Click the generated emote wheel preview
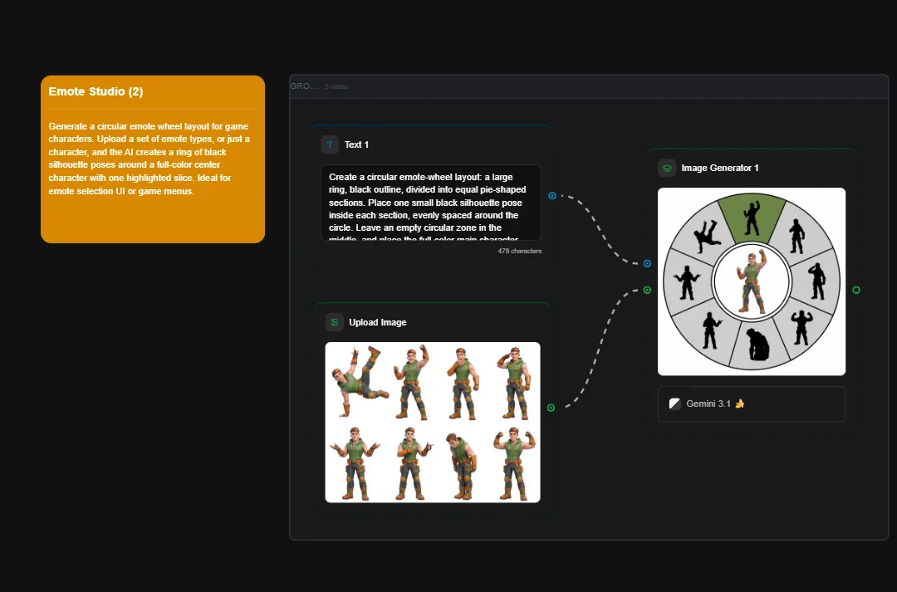This screenshot has width=897, height=592. point(751,281)
